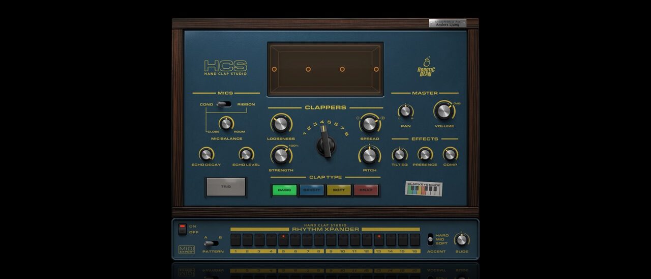Image resolution: width=651 pixels, height=279 pixels.
Task: Click the MIDI Export icon
Action: (187, 249)
